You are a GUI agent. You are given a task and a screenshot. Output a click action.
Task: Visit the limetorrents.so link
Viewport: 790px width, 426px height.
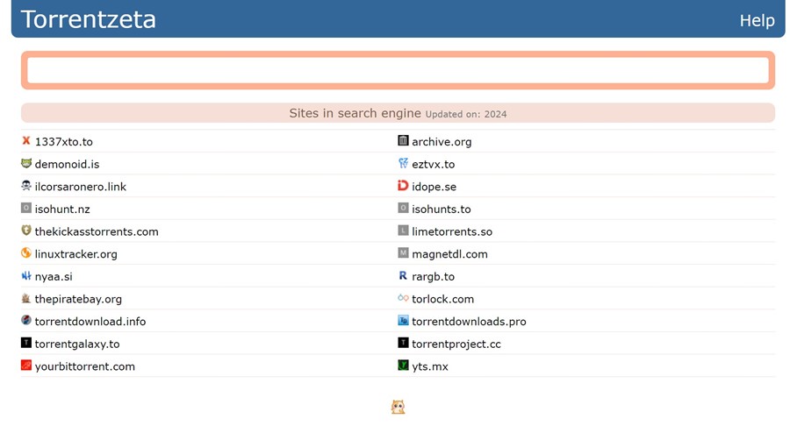pos(452,231)
